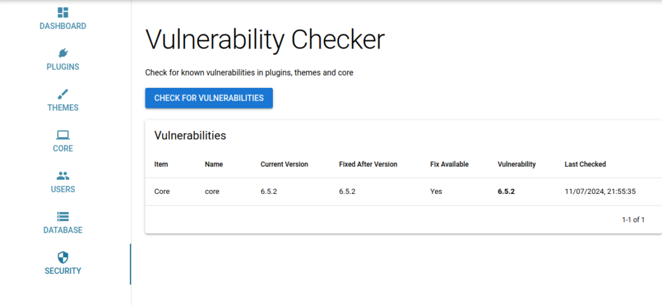Click the Dashboard grid icon

coord(63,12)
